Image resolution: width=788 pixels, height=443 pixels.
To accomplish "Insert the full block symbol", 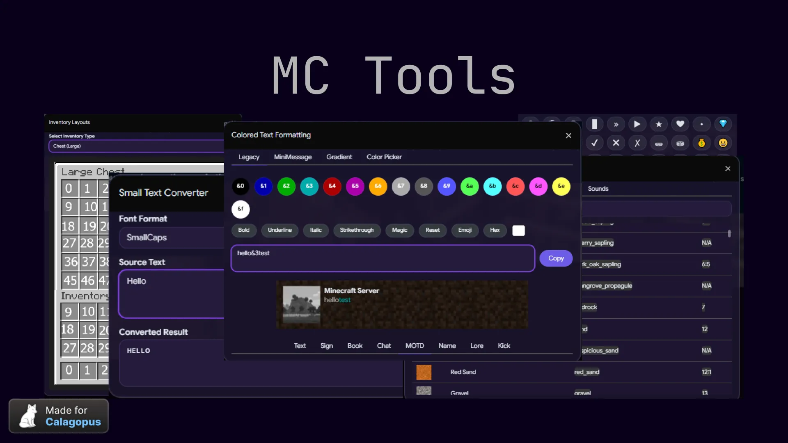I will pos(594,124).
